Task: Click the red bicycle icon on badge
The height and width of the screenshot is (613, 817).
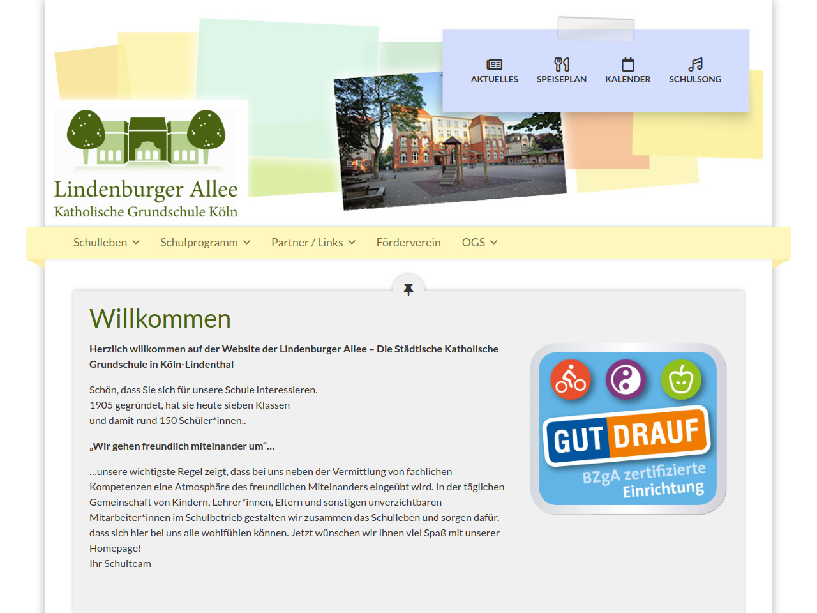Action: tap(571, 380)
